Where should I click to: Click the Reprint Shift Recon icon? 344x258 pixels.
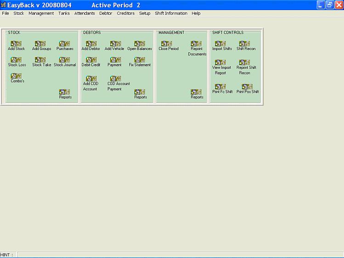[x=245, y=62]
